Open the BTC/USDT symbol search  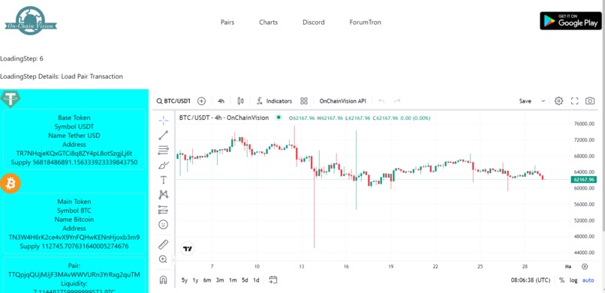[x=173, y=101]
